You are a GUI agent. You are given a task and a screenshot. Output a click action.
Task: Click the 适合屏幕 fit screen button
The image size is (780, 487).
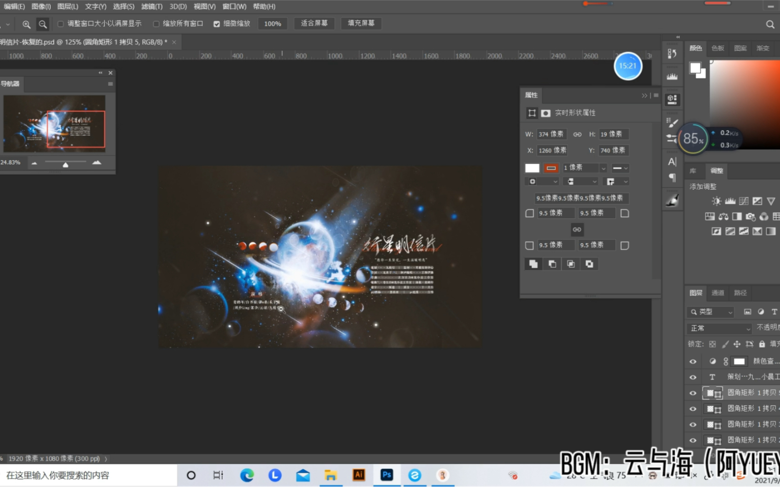click(x=314, y=23)
